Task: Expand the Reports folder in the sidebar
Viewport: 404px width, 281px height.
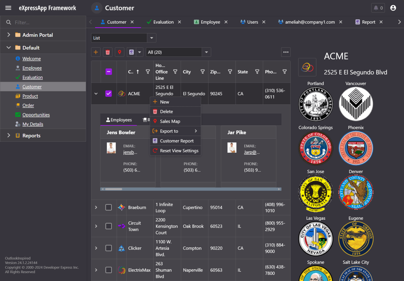Action: click(x=8, y=135)
